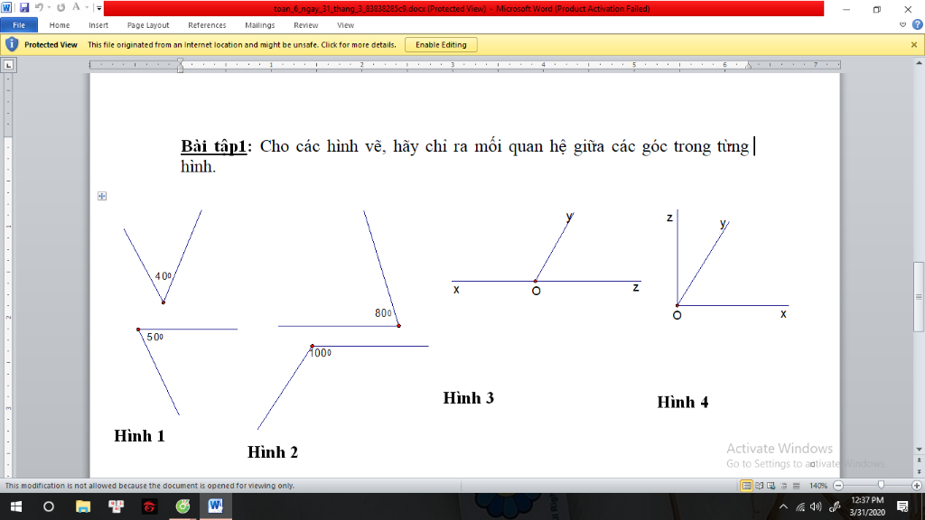Click the Undo arrow icon
The height and width of the screenshot is (520, 925).
pyautogui.click(x=39, y=7)
